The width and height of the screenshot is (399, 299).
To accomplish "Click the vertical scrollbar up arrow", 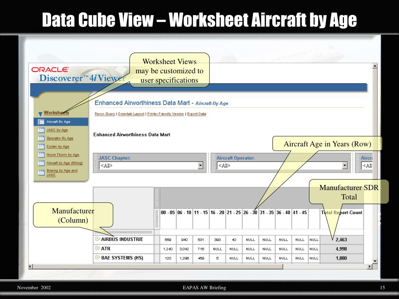I will pyautogui.click(x=375, y=66).
